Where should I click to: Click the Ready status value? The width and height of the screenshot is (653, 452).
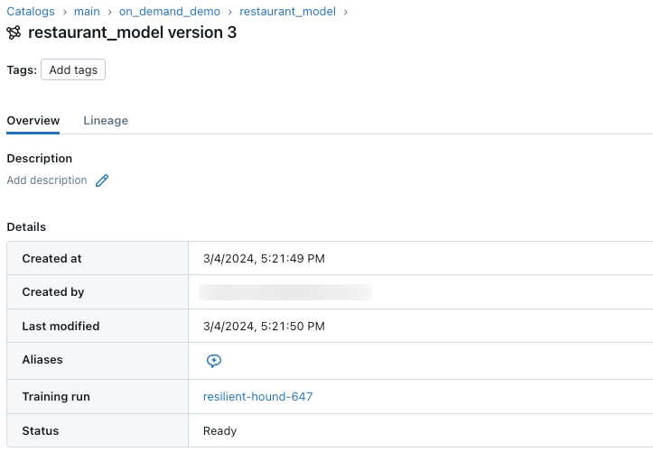[x=220, y=431]
